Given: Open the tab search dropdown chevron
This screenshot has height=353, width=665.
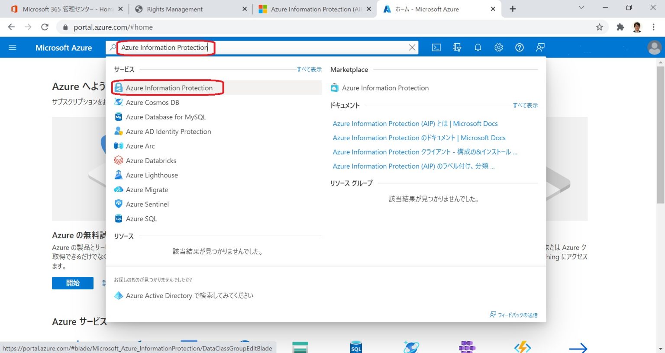Looking at the screenshot, I should 581,8.
